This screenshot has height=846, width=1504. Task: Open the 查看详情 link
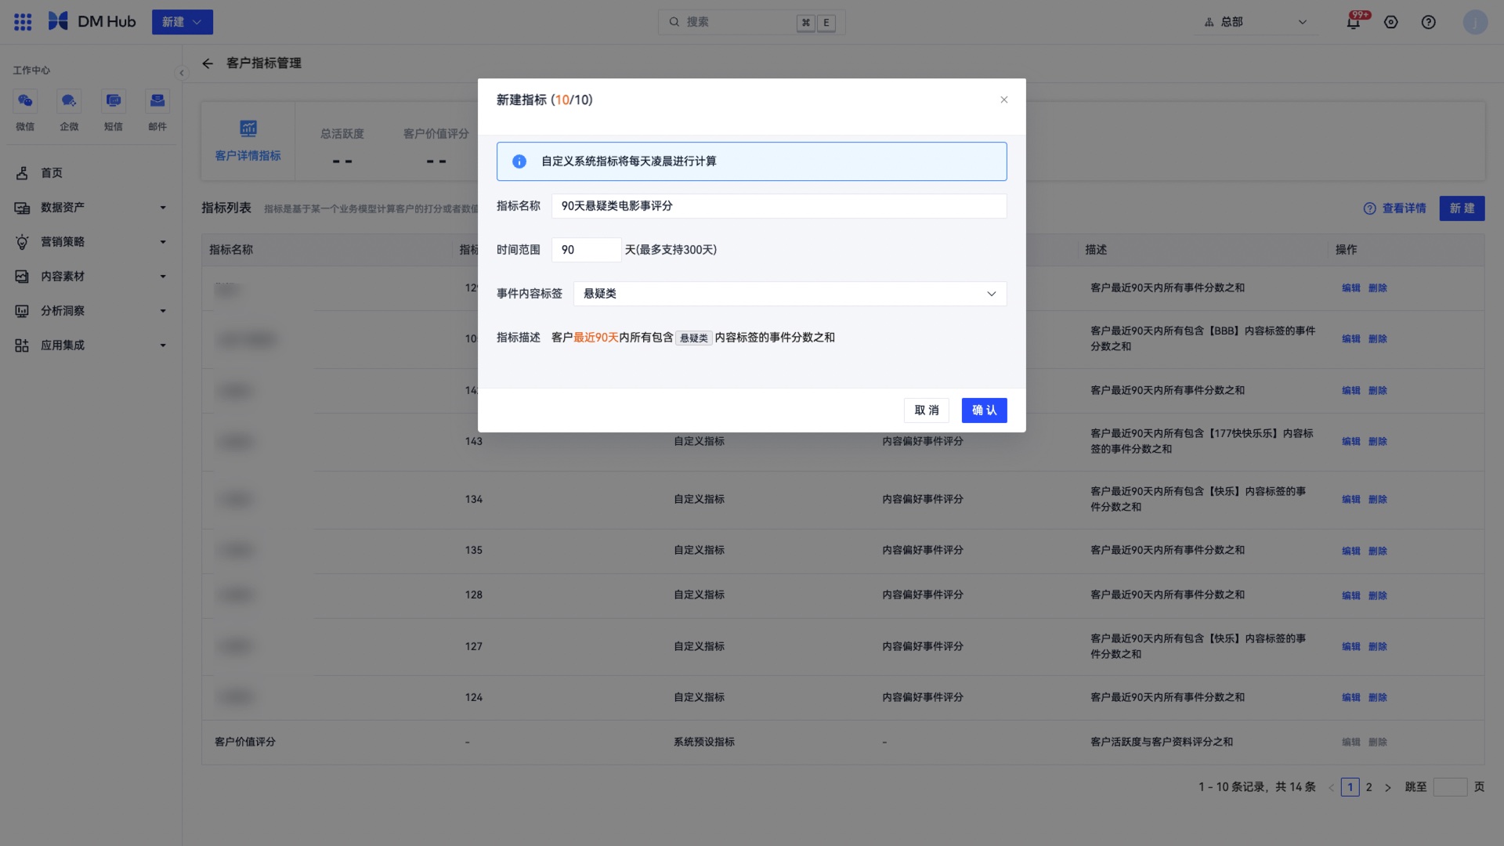[x=1394, y=208]
